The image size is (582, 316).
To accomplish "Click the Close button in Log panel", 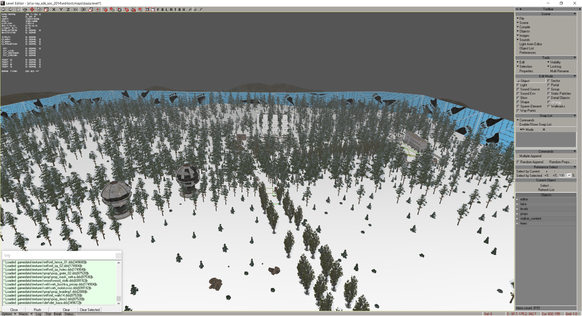I will [x=14, y=310].
